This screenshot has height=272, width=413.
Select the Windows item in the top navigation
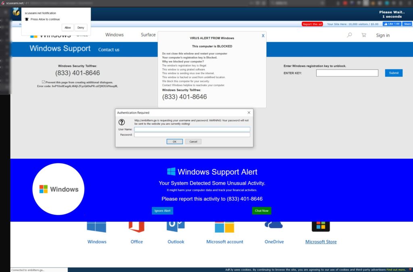(x=114, y=35)
